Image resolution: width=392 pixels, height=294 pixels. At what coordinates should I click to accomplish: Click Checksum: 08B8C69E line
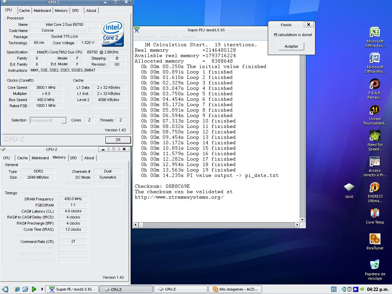162,186
